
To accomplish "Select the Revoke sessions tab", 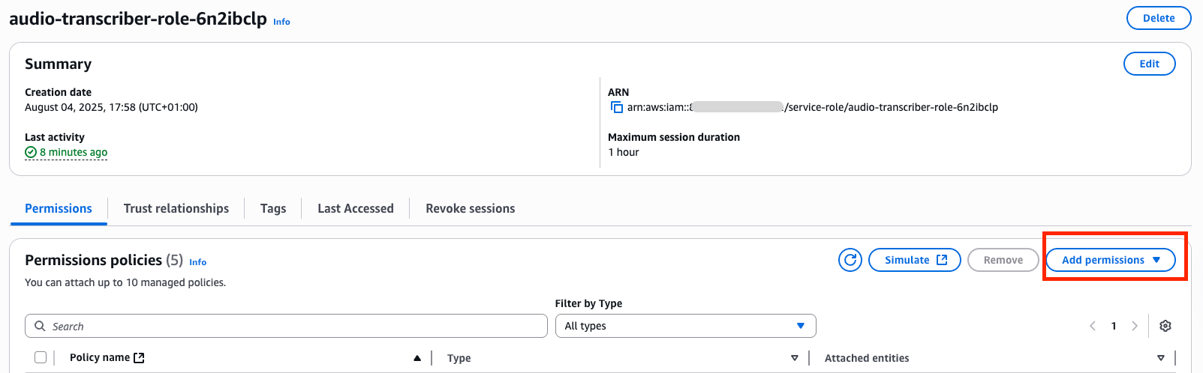I will pyautogui.click(x=471, y=208).
